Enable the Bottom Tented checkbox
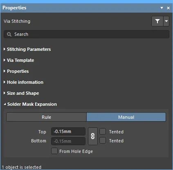The width and height of the screenshot is (173, 170). click(103, 140)
